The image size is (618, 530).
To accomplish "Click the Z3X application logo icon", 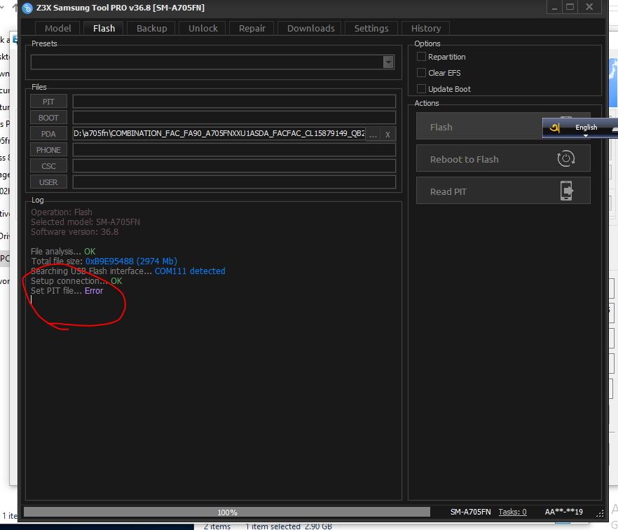I will click(27, 8).
